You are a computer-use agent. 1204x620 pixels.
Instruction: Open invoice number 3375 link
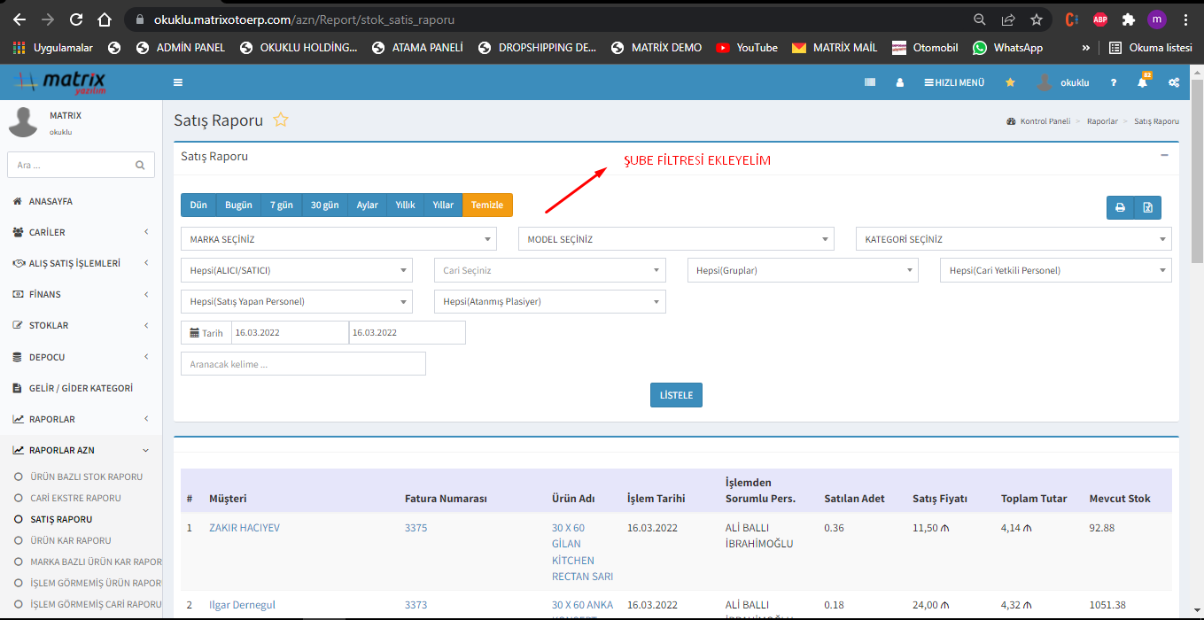tap(416, 528)
